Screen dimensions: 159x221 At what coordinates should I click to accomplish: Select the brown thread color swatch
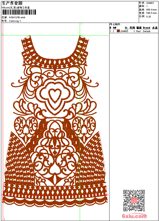pos(118,31)
